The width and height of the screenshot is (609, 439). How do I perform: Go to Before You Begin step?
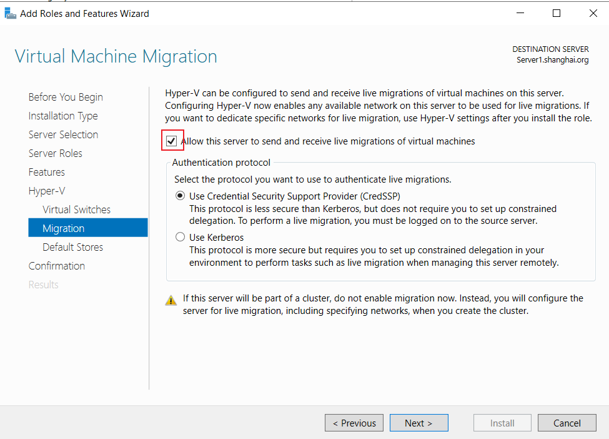(66, 97)
